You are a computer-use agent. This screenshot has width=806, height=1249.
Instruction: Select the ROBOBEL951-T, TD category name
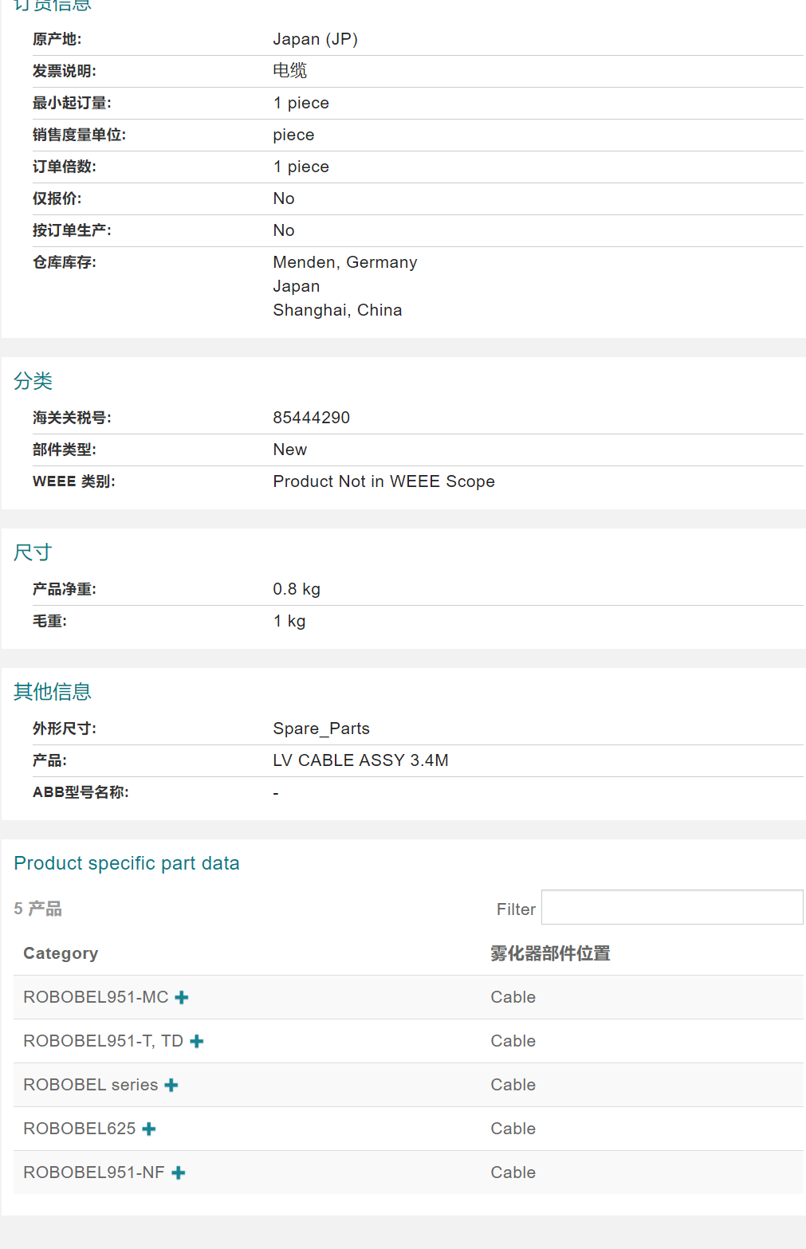coord(103,1041)
